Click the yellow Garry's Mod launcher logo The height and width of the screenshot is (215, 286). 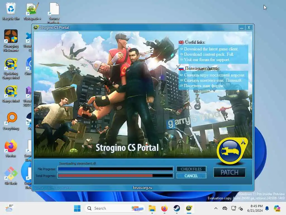[232, 151]
